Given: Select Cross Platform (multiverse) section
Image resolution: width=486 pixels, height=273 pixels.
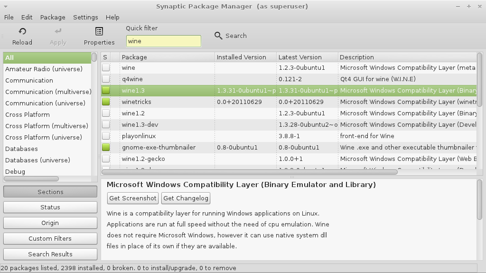Looking at the screenshot, I should [47, 126].
